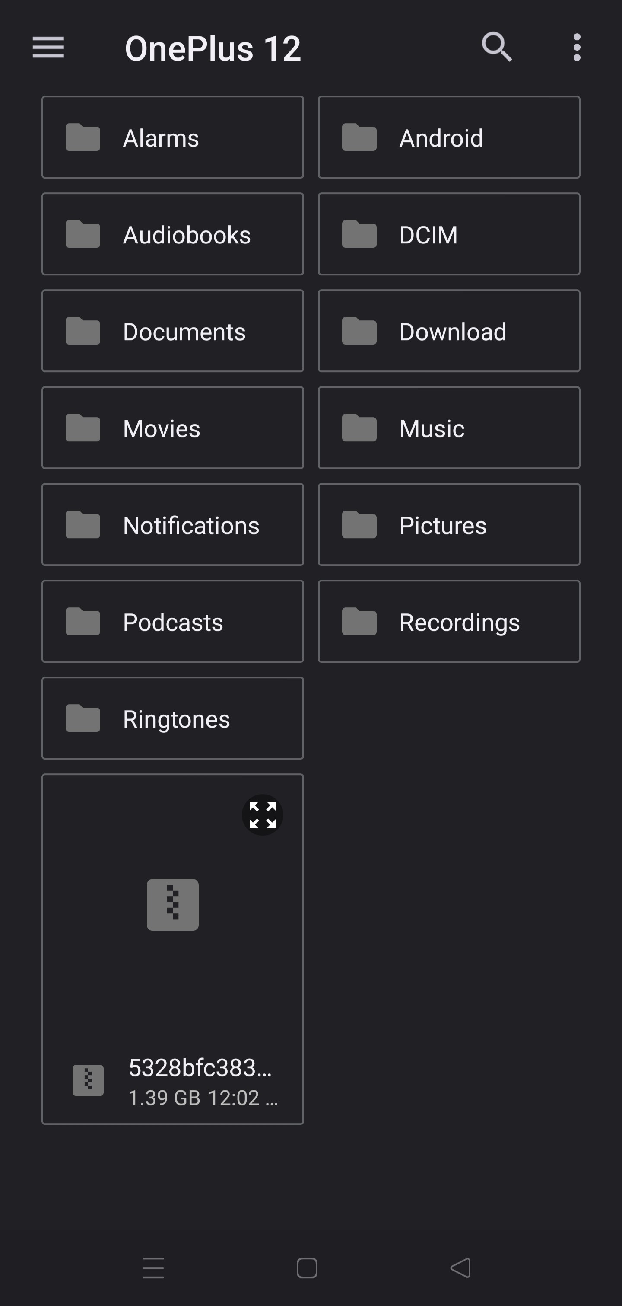The height and width of the screenshot is (1306, 622).
Task: Open the Download folder
Action: pos(449,331)
